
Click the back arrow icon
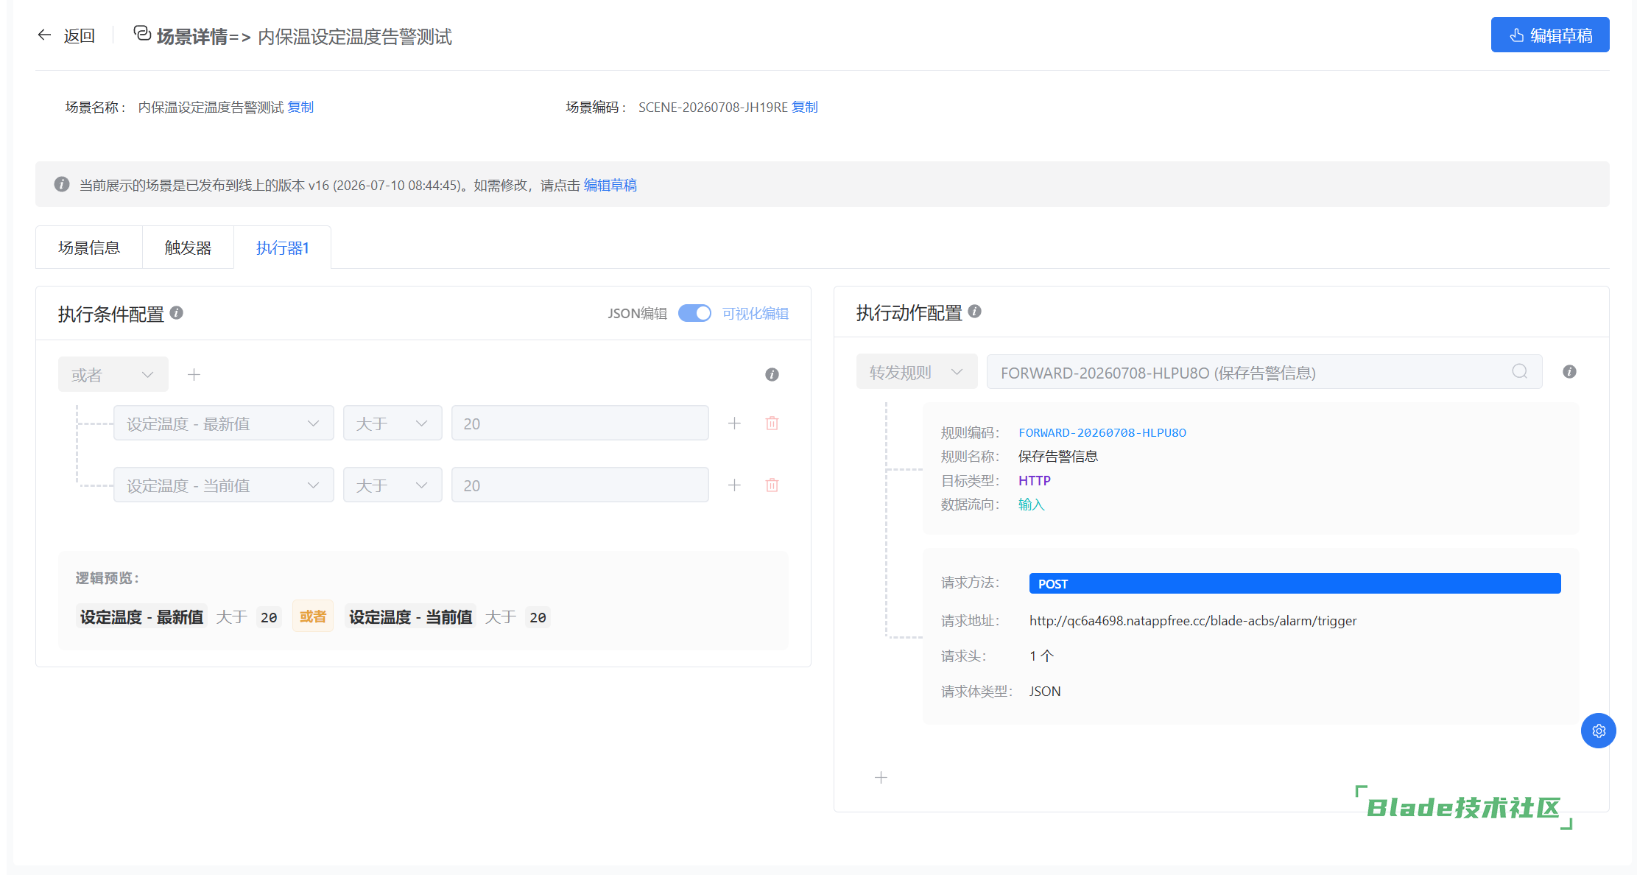click(44, 35)
